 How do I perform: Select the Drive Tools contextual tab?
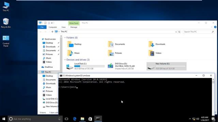click(74, 23)
